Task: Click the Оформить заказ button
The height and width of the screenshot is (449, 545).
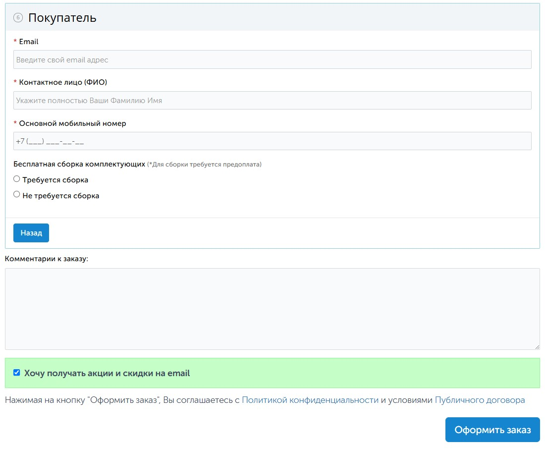Action: click(x=492, y=430)
